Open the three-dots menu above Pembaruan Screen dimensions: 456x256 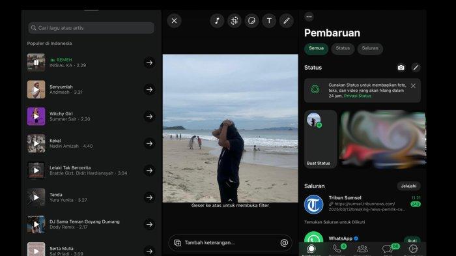click(x=309, y=16)
